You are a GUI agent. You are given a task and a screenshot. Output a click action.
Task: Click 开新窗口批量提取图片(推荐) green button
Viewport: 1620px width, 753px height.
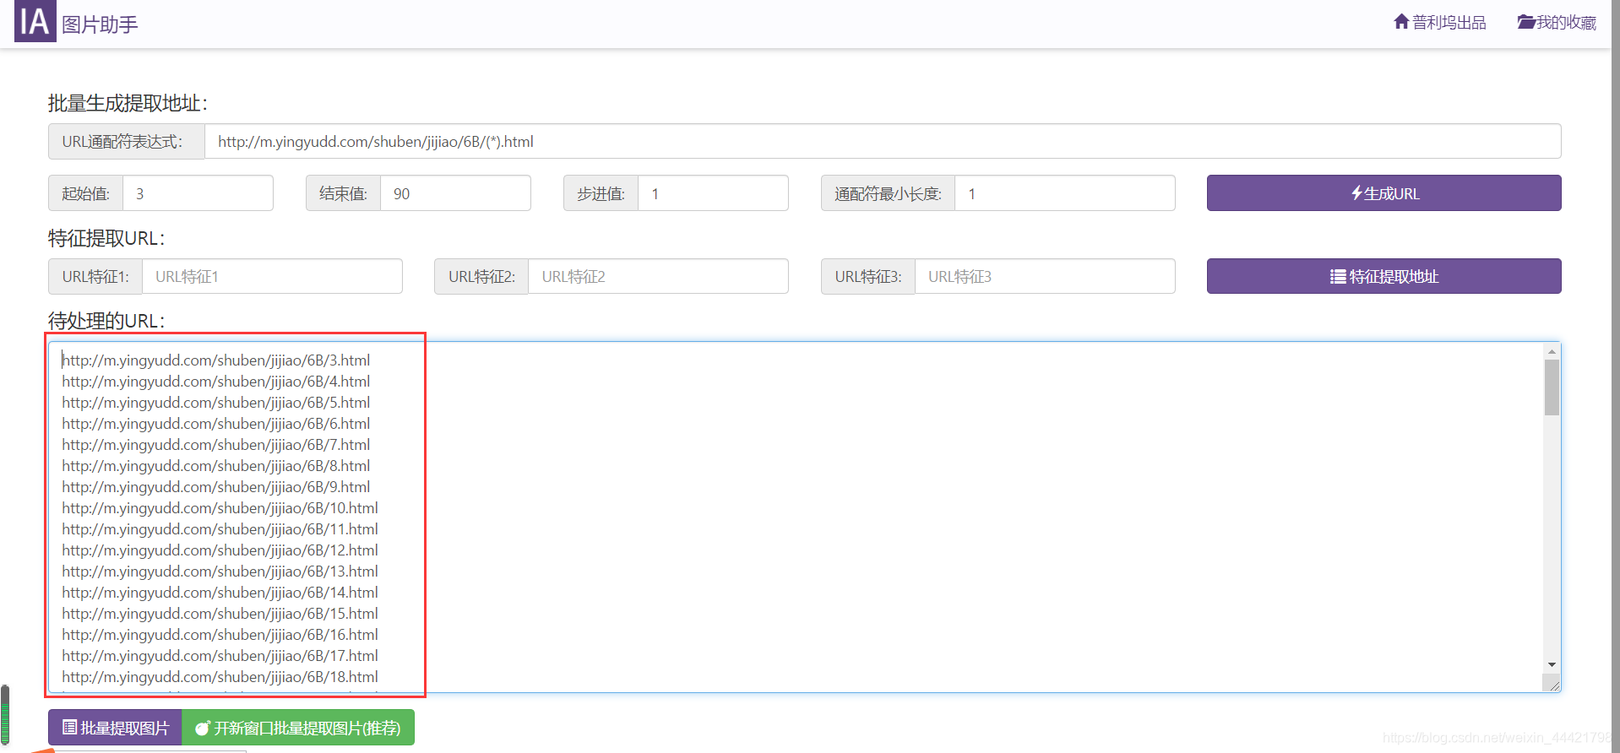click(298, 728)
